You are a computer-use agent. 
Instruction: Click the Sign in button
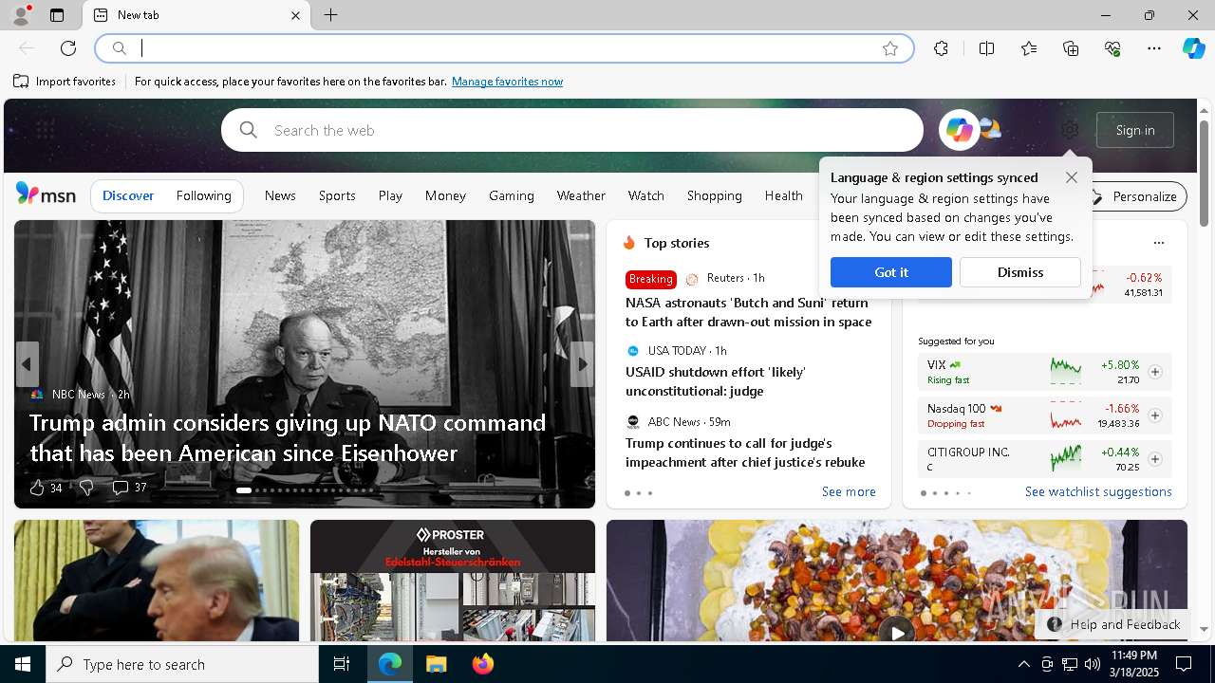click(x=1135, y=130)
